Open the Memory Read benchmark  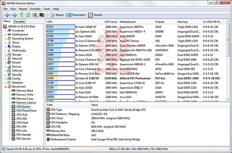[x=23, y=91]
